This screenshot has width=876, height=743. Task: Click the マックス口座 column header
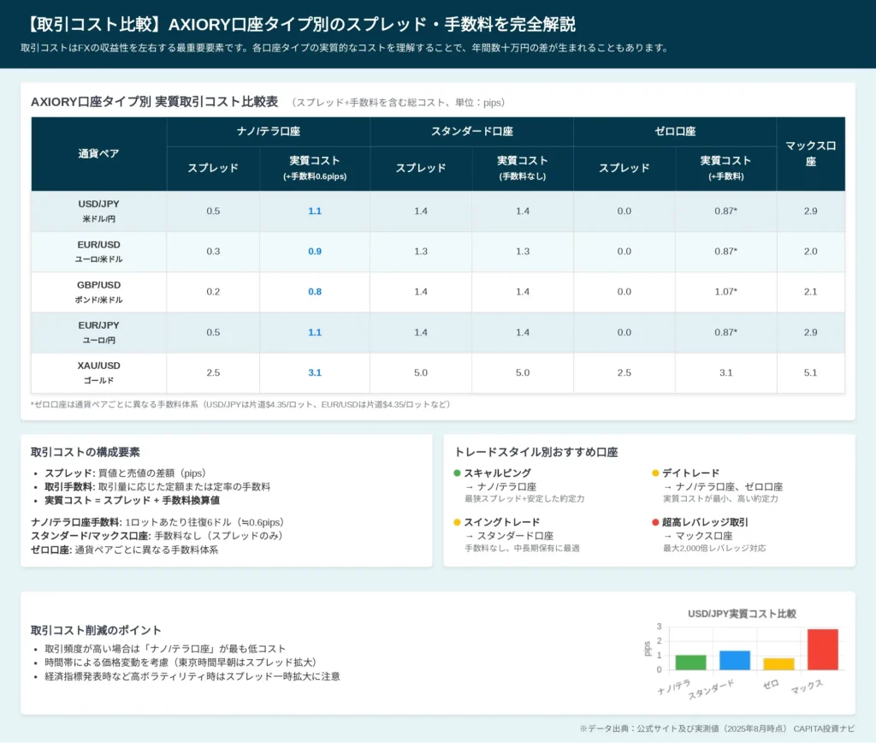click(811, 154)
